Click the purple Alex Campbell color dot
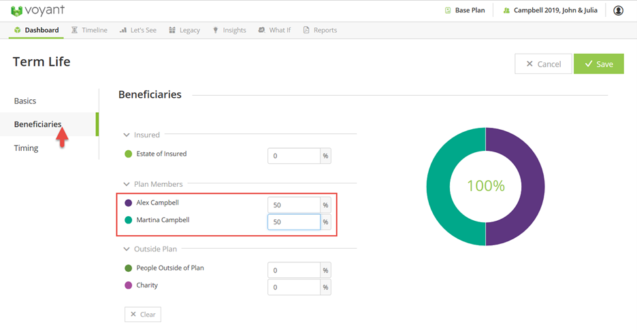Viewport: 637px width, 335px height. tap(129, 202)
